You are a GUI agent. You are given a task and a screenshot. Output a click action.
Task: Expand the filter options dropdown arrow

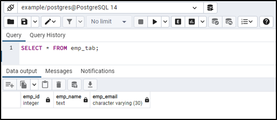coord(80,22)
